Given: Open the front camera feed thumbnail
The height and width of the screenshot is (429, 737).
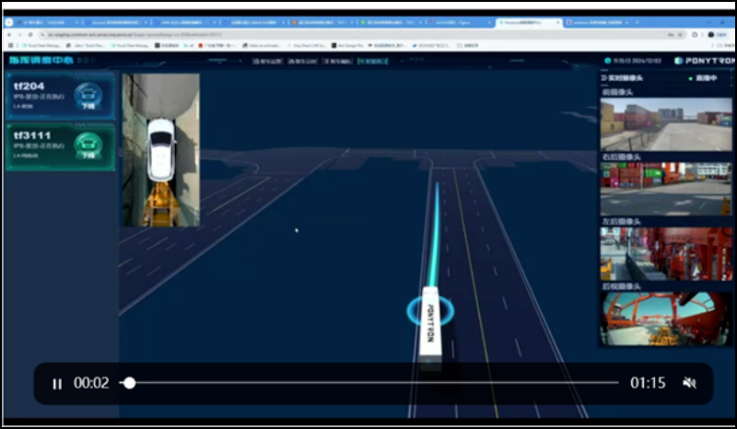Looking at the screenshot, I should 666,125.
